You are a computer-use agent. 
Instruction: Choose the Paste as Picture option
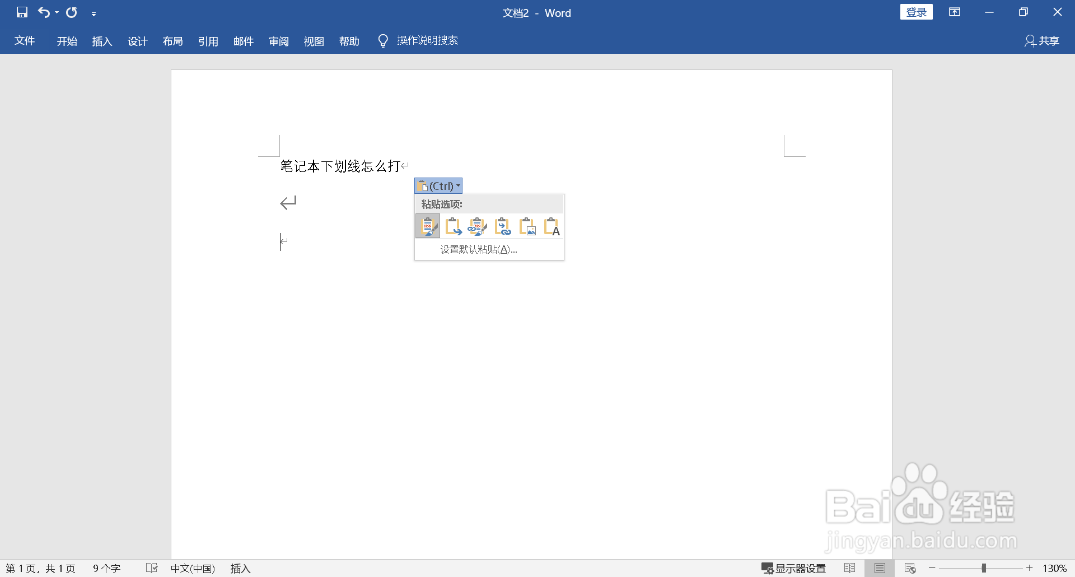click(527, 226)
